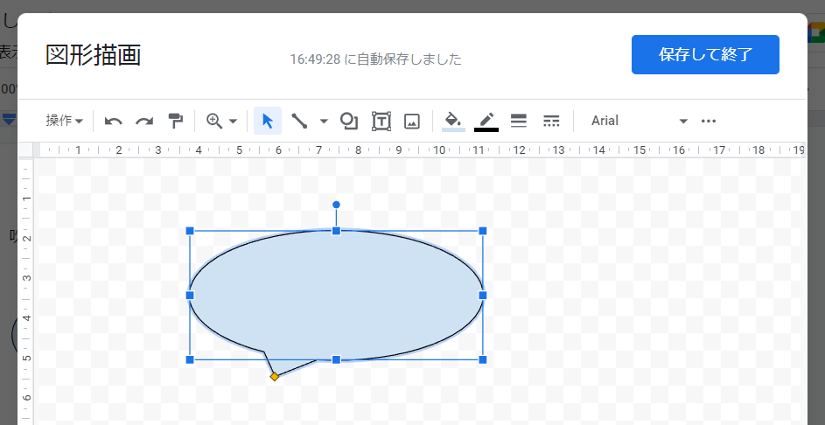Click the right-middle resize handle of the shape
This screenshot has height=425, width=825.
pyautogui.click(x=483, y=296)
